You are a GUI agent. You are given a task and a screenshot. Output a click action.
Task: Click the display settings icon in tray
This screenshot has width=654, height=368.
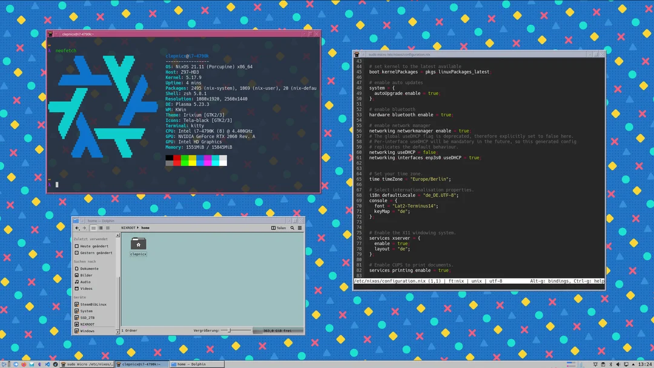[626, 364]
